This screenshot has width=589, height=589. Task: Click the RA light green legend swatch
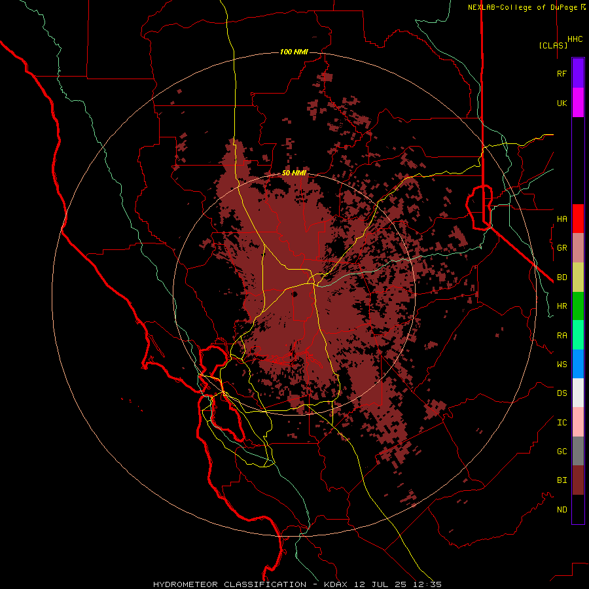pos(578,335)
